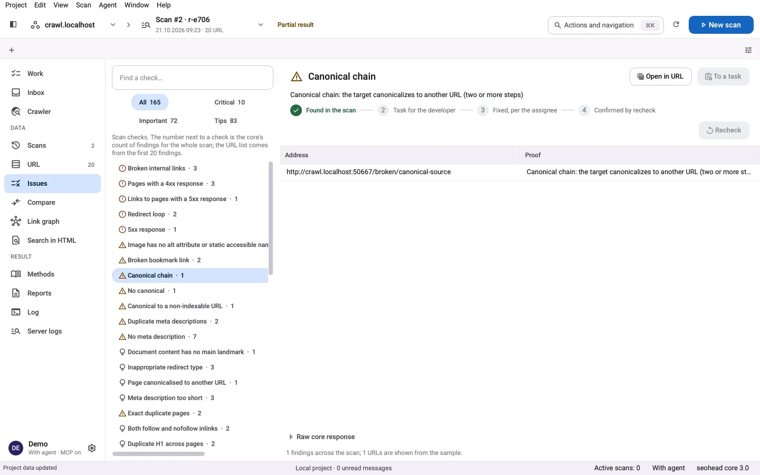Open the Reports page
760x475 pixels.
(x=52, y=293)
